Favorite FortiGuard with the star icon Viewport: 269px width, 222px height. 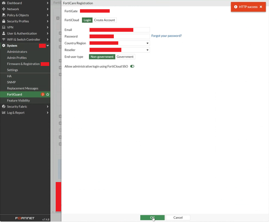pyautogui.click(x=48, y=94)
